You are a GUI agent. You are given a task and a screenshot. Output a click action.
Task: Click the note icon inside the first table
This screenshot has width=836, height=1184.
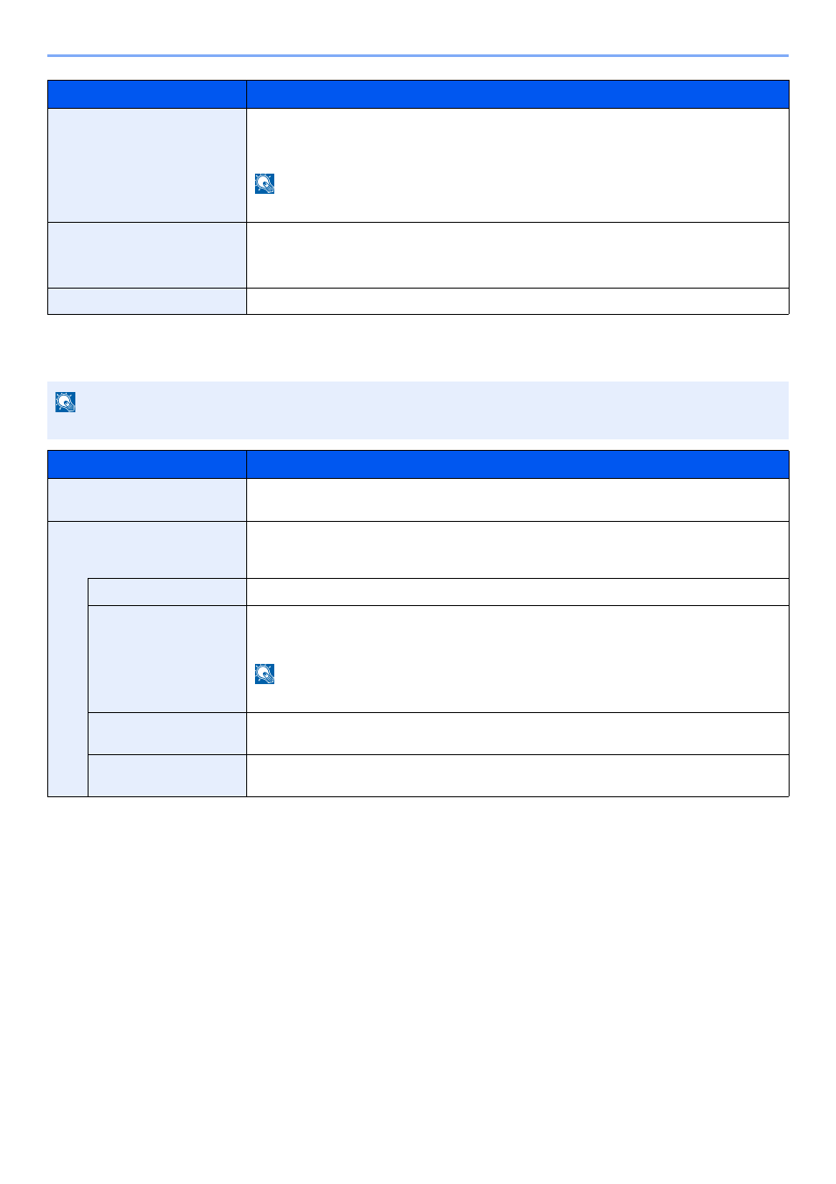(x=265, y=183)
